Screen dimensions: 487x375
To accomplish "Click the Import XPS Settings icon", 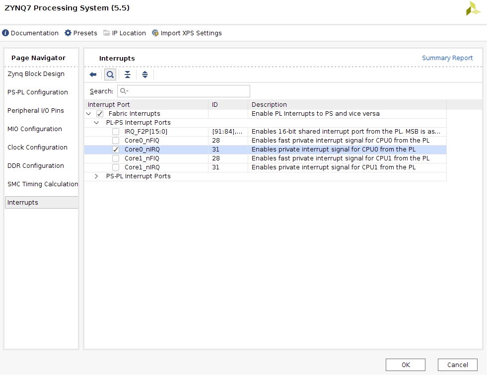I will pyautogui.click(x=155, y=33).
